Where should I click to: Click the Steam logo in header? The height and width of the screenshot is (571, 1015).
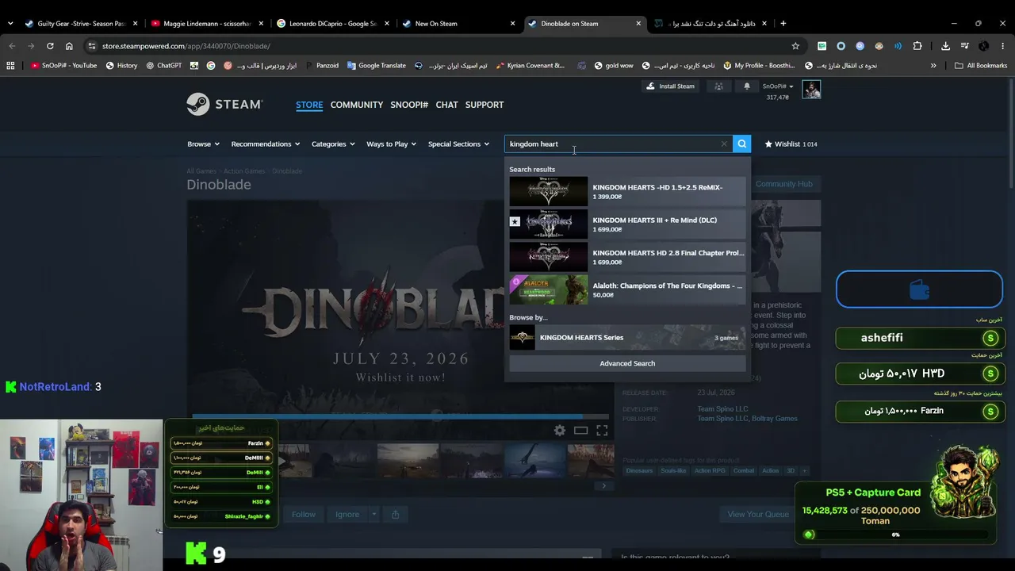tap(224, 105)
